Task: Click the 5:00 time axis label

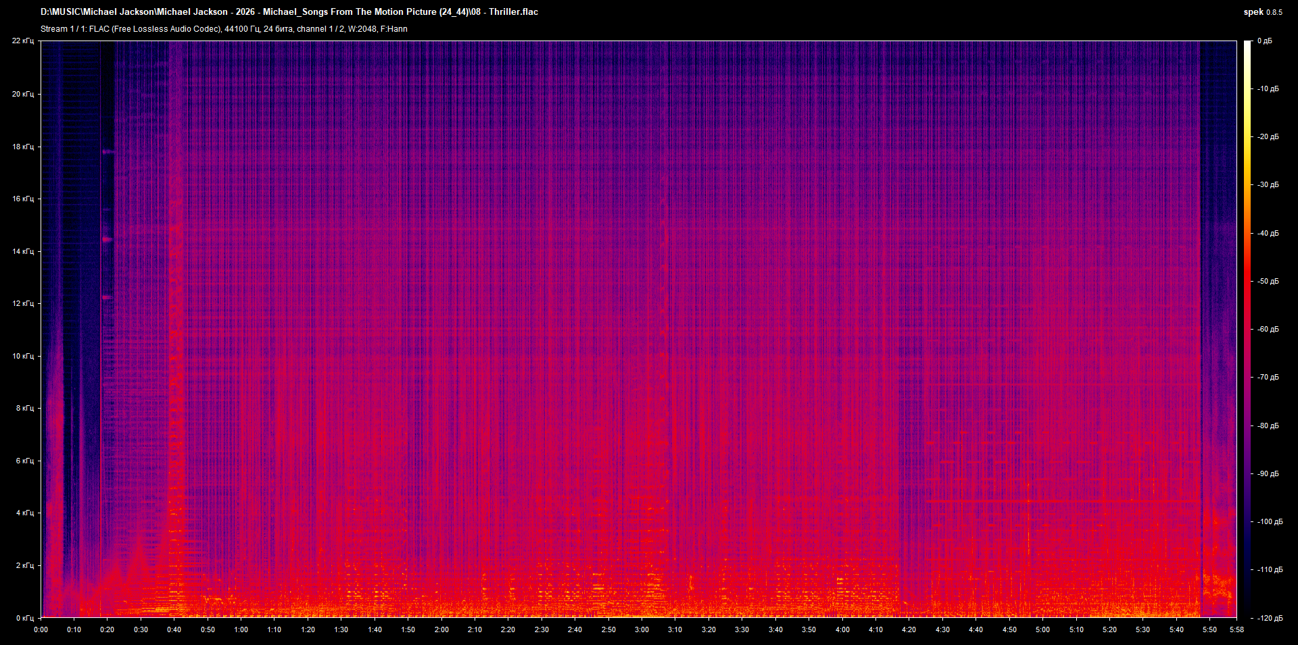Action: pos(1042,629)
